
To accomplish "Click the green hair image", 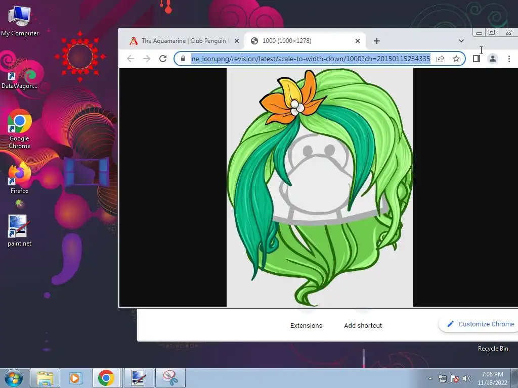I will point(320,187).
